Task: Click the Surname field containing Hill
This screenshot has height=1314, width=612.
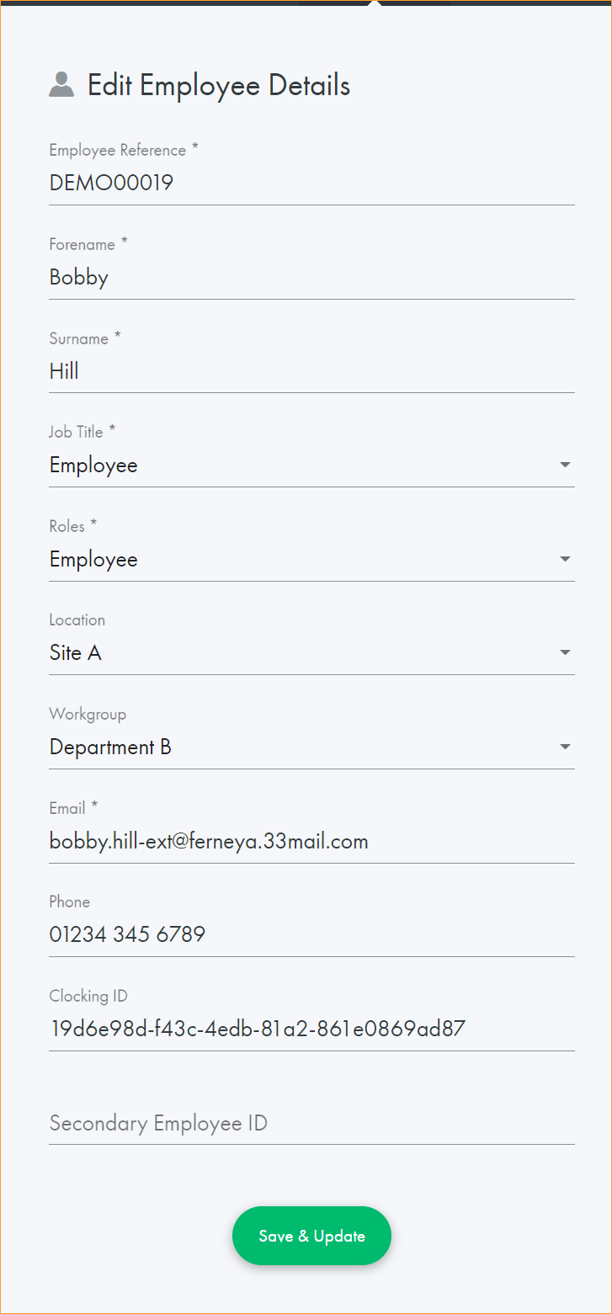Action: [311, 371]
